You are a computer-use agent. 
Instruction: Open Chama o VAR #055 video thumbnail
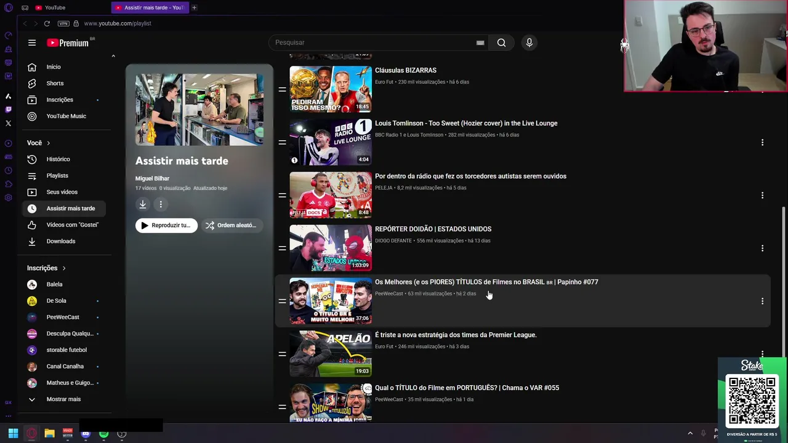(331, 403)
